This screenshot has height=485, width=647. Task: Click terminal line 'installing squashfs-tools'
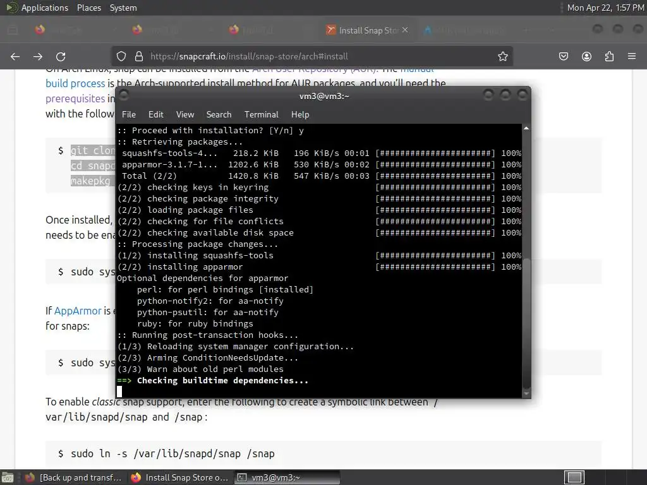210,256
